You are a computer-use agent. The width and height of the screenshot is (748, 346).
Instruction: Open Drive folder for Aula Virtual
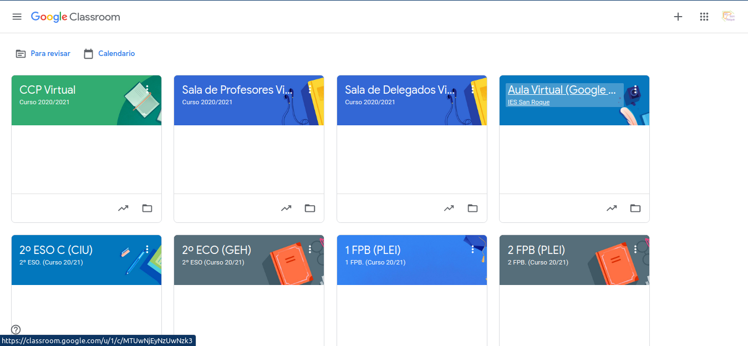tap(635, 208)
